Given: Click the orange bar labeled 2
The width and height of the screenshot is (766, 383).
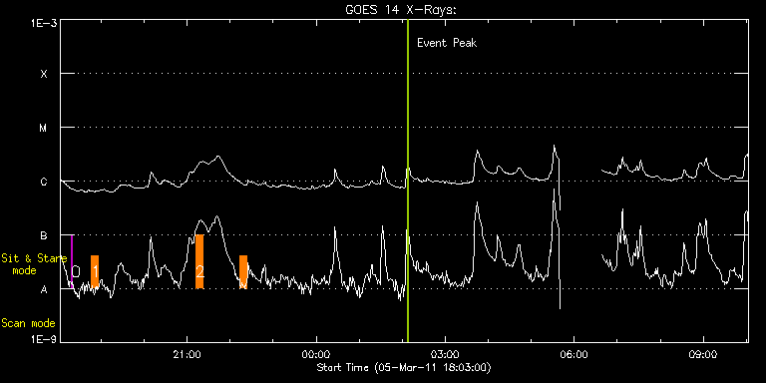Looking at the screenshot, I should pyautogui.click(x=199, y=262).
